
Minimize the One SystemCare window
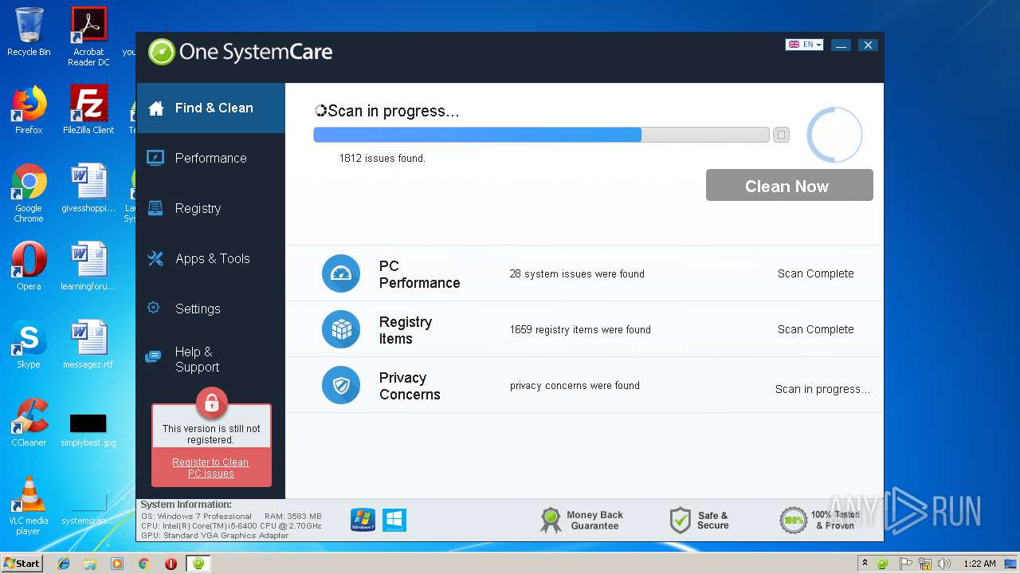point(841,45)
